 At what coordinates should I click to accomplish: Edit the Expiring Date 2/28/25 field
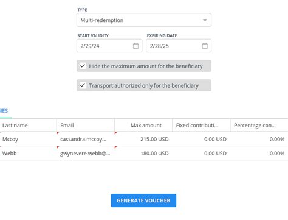(179, 46)
